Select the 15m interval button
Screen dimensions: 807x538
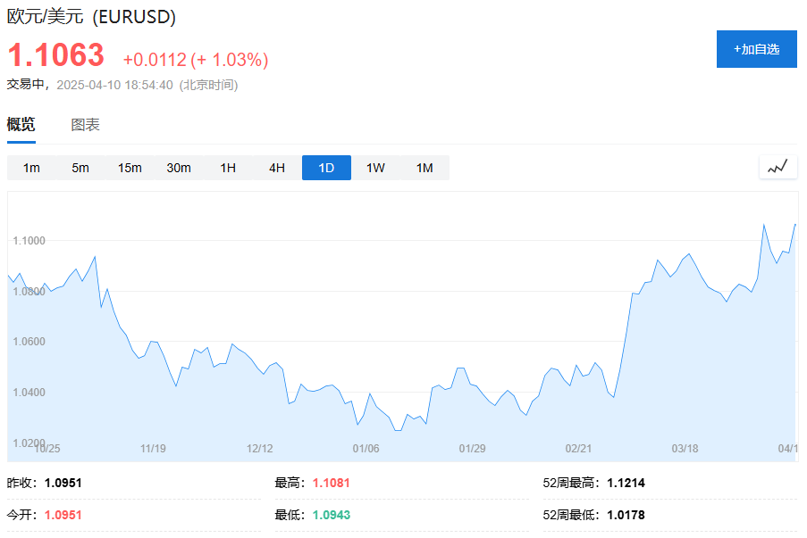click(x=130, y=168)
